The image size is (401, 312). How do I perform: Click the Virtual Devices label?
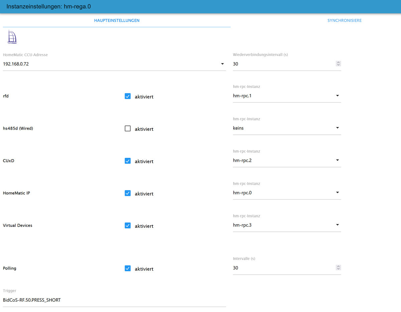pyautogui.click(x=18, y=225)
